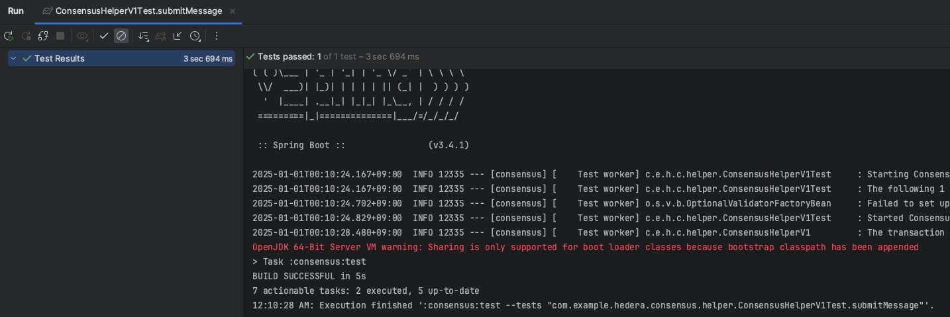
Task: Click the BUILD SUCCESSFUL console line
Action: click(x=309, y=276)
